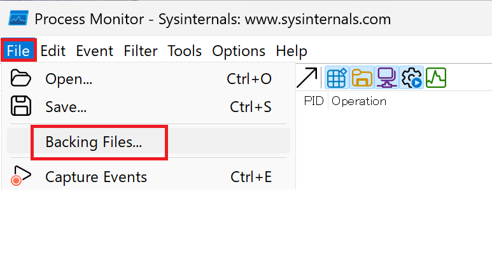Open the Options menu
The width and height of the screenshot is (492, 268).
239,50
